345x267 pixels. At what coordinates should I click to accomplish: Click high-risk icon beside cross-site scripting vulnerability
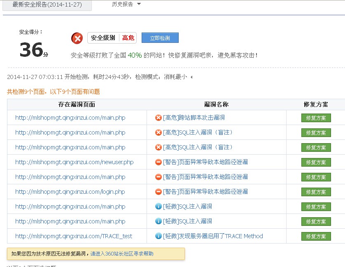point(159,118)
